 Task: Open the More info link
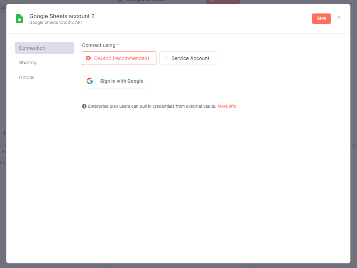[x=227, y=106]
